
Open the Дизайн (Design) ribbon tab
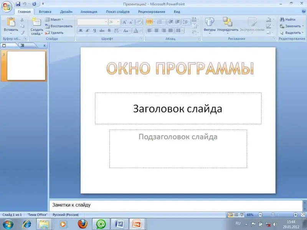point(66,12)
